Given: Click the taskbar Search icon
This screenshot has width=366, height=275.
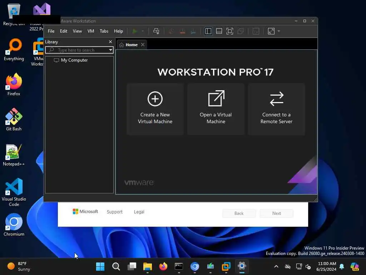Looking at the screenshot, I should 116,266.
